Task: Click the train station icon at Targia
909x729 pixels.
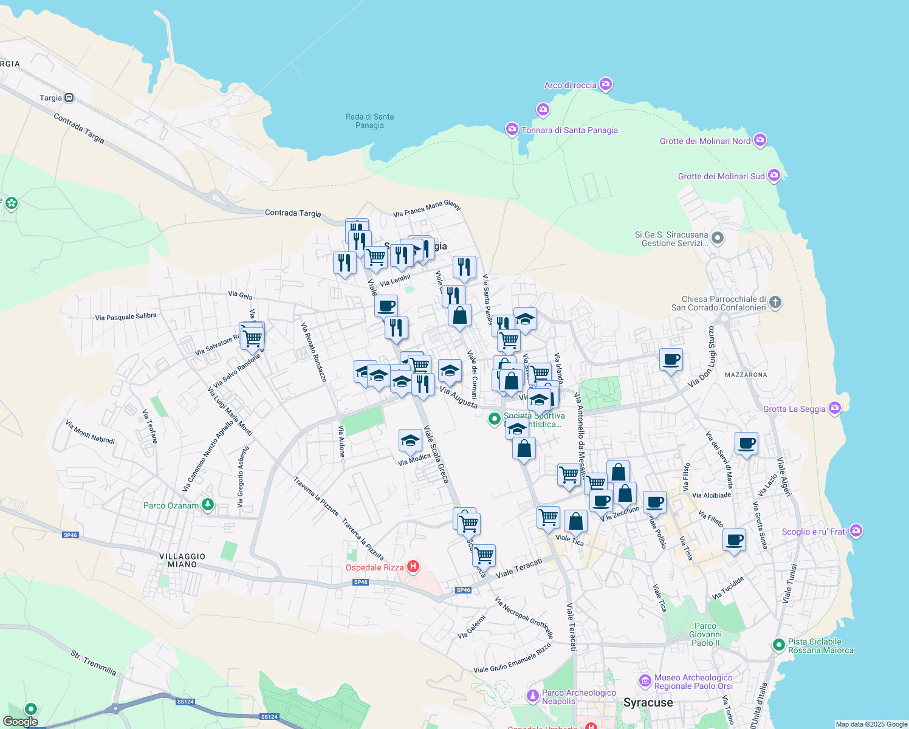Action: pyautogui.click(x=67, y=97)
